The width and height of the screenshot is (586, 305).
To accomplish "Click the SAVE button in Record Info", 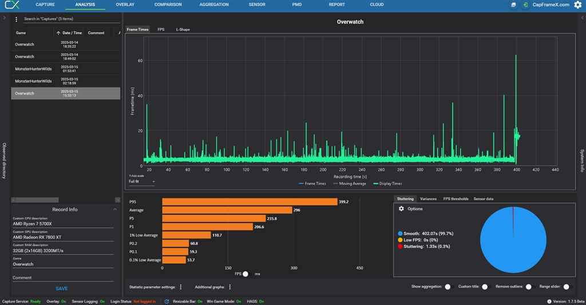I will [x=62, y=288].
